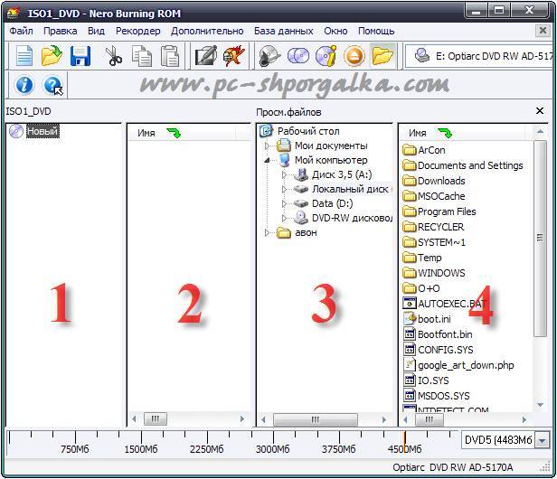Expand Data (D:) node

tap(284, 203)
